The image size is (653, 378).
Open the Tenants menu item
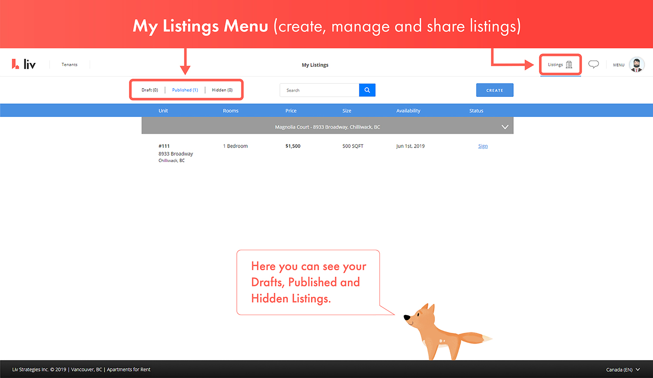[70, 65]
